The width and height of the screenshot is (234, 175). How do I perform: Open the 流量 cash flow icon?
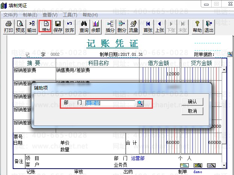(133, 27)
